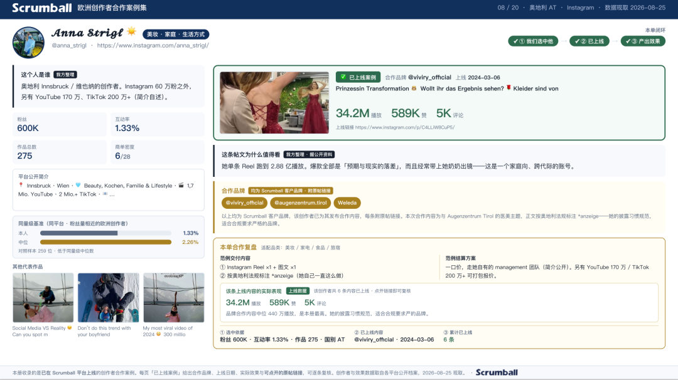This screenshot has width=678, height=380.
Task: Click the 已上线案例 checkmark badge
Action: [358, 77]
